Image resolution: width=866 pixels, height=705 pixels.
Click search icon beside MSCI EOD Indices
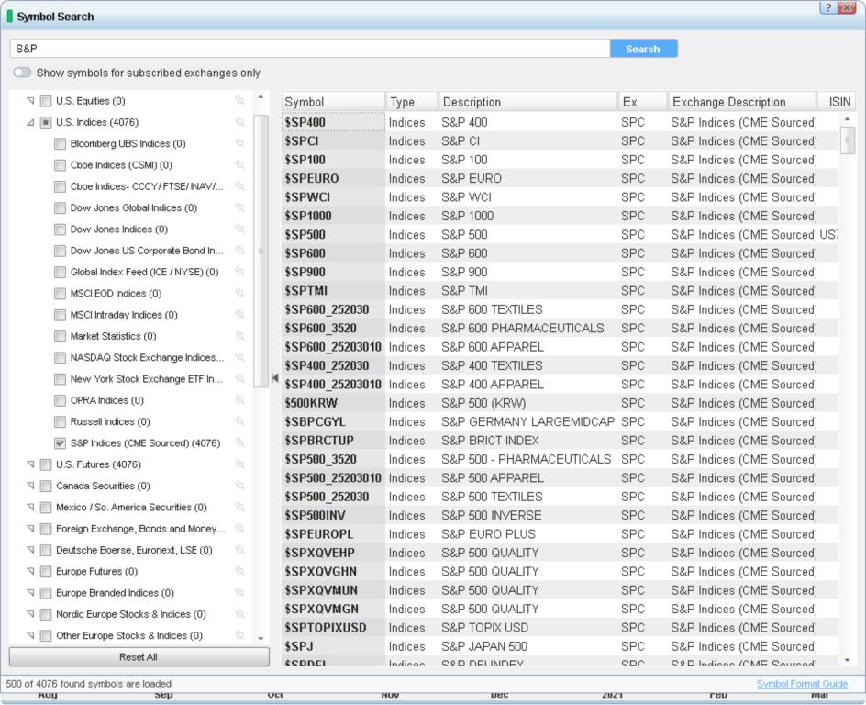[x=239, y=293]
